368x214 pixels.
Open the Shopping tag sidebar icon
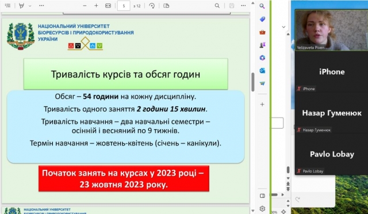point(262,19)
